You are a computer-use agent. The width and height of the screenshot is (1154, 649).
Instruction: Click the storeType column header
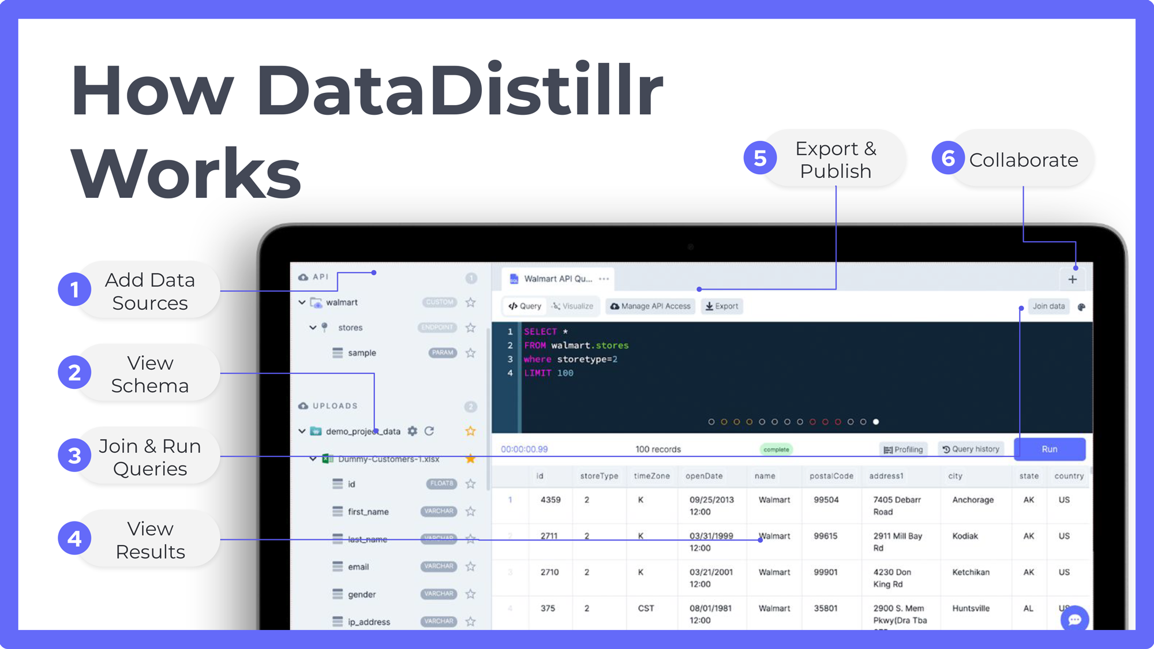click(599, 476)
